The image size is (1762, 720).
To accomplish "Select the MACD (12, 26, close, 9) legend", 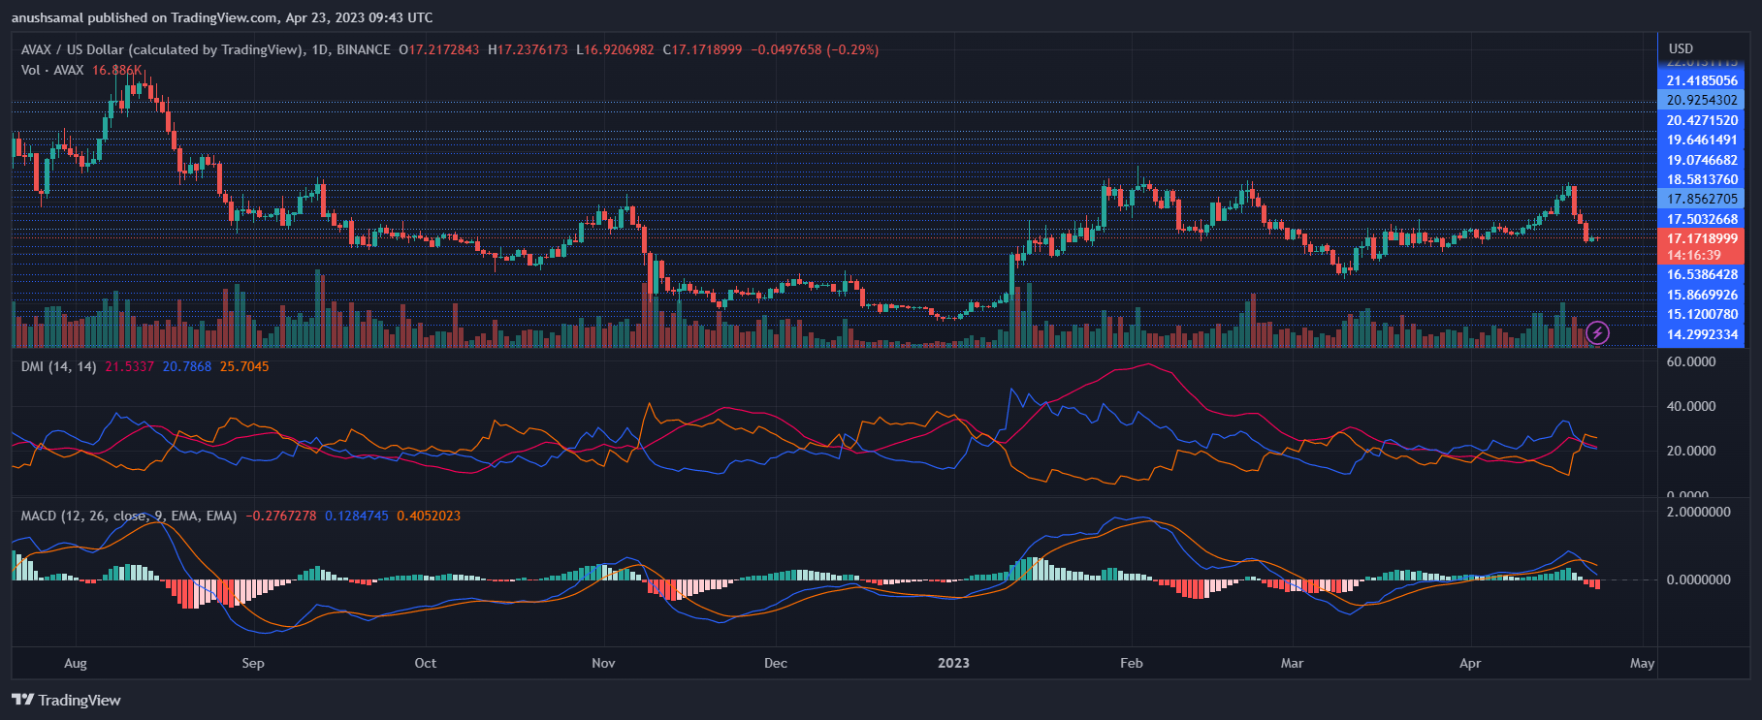I will click(x=128, y=516).
